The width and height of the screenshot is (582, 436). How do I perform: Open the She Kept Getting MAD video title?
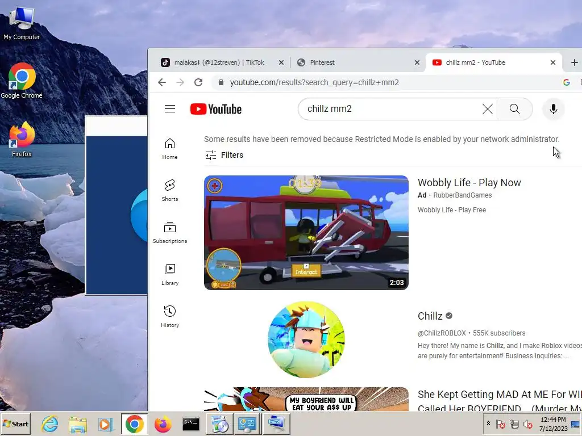[x=500, y=401]
